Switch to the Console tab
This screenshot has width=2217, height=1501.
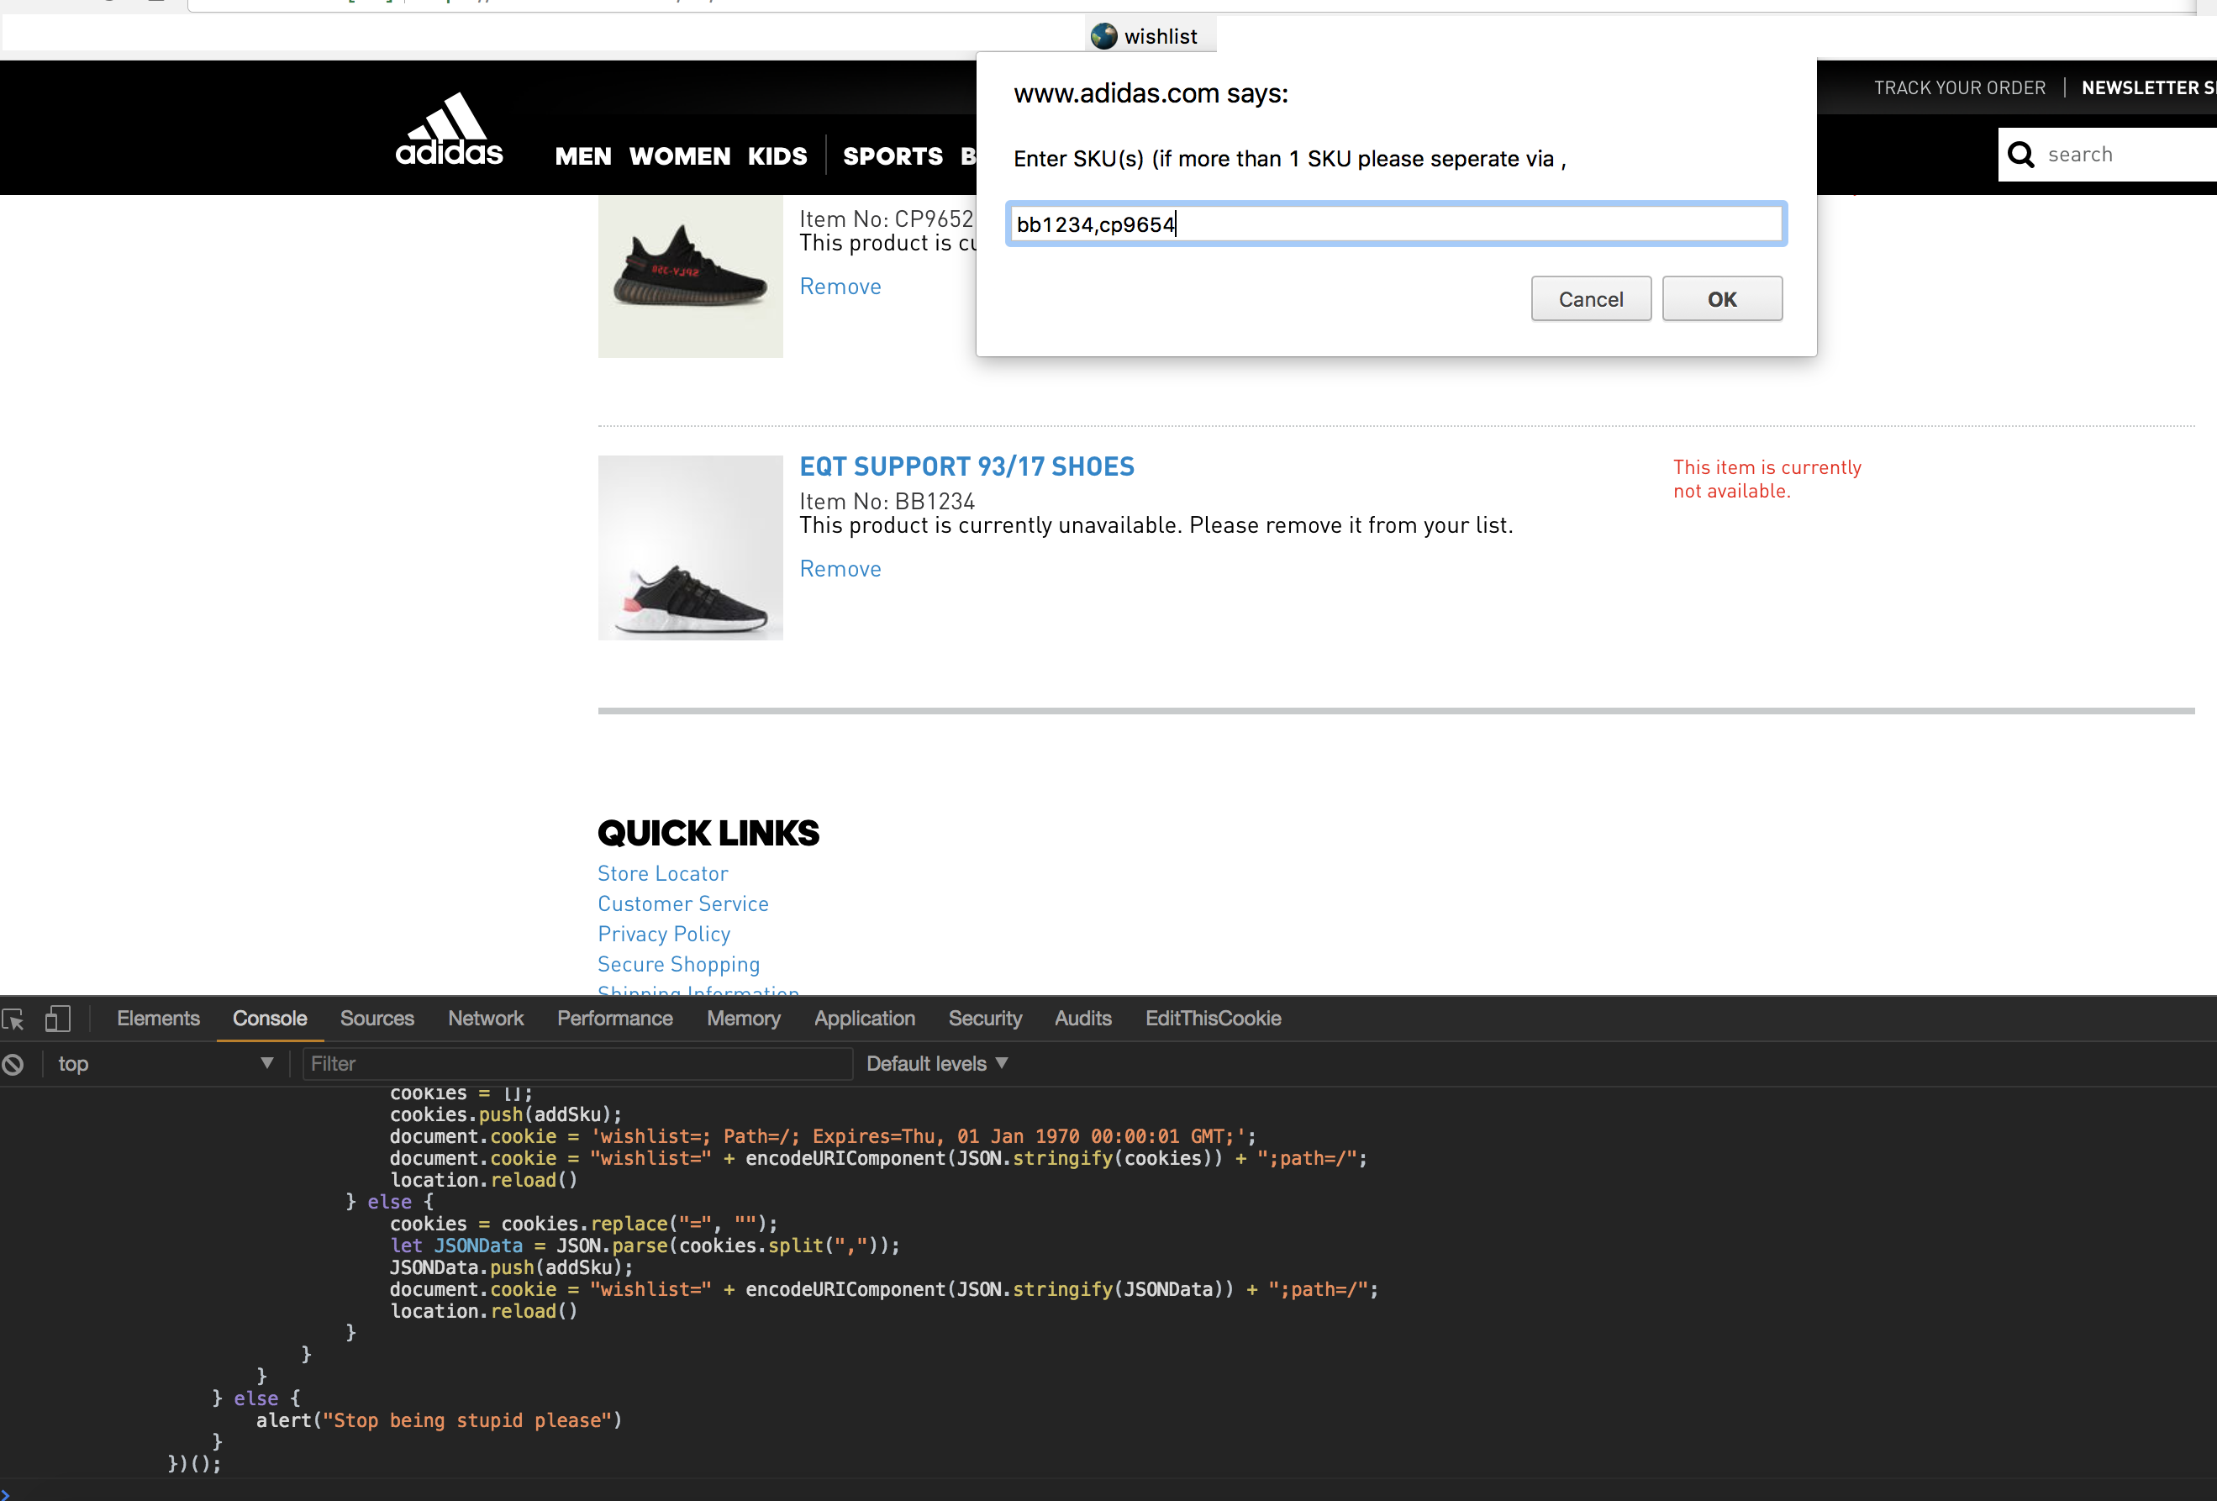(x=270, y=1018)
